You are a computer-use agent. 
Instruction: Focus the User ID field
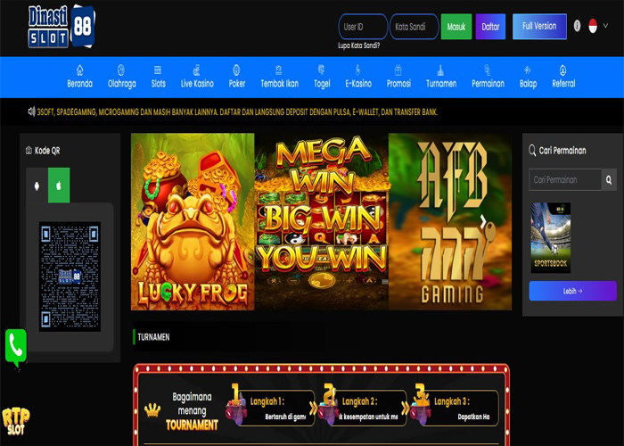click(x=363, y=27)
